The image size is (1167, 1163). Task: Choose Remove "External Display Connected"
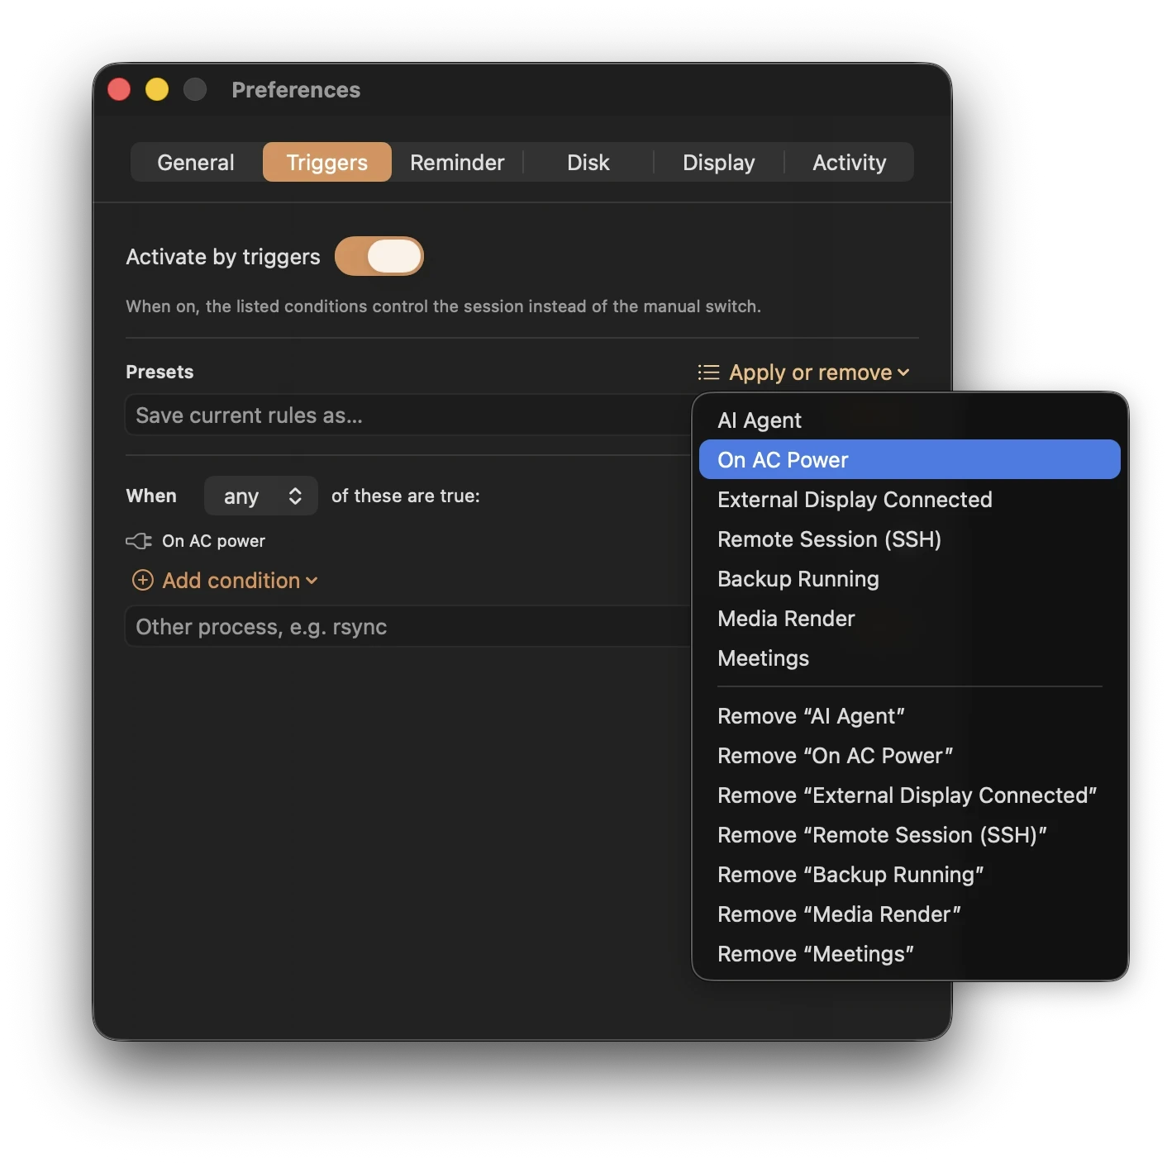pos(910,795)
